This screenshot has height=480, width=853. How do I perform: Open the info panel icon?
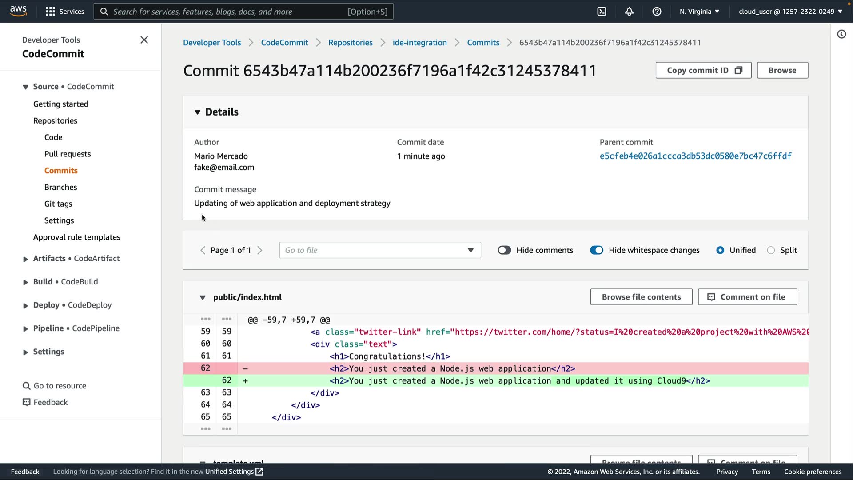(x=841, y=34)
